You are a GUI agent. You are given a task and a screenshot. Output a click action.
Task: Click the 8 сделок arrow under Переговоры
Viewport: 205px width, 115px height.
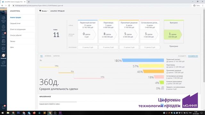tap(108, 35)
